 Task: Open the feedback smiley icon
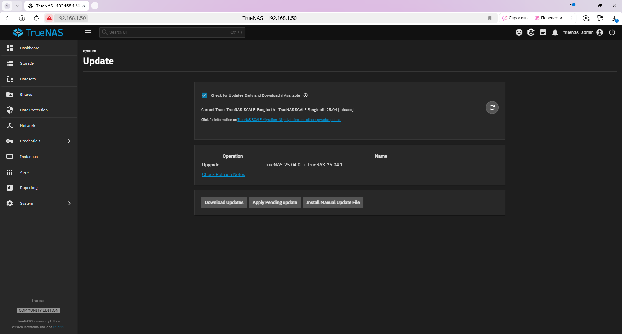pyautogui.click(x=519, y=32)
